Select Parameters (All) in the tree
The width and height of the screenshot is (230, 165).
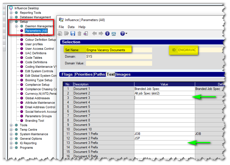tap(36, 31)
